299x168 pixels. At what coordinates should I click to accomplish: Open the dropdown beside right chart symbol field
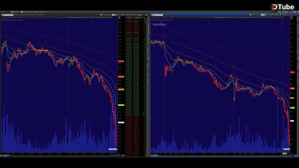[x=165, y=15]
